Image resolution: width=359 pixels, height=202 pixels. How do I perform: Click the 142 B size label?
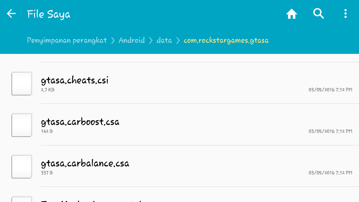(x=47, y=131)
